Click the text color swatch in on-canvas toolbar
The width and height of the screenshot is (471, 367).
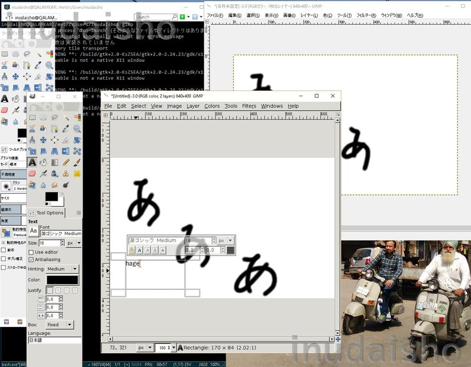230,250
